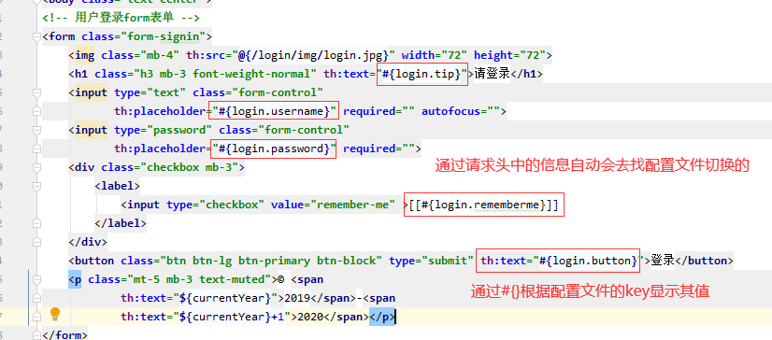The image size is (772, 340).
Task: Toggle fold marker beside login.password placeholder line
Action: [36, 149]
